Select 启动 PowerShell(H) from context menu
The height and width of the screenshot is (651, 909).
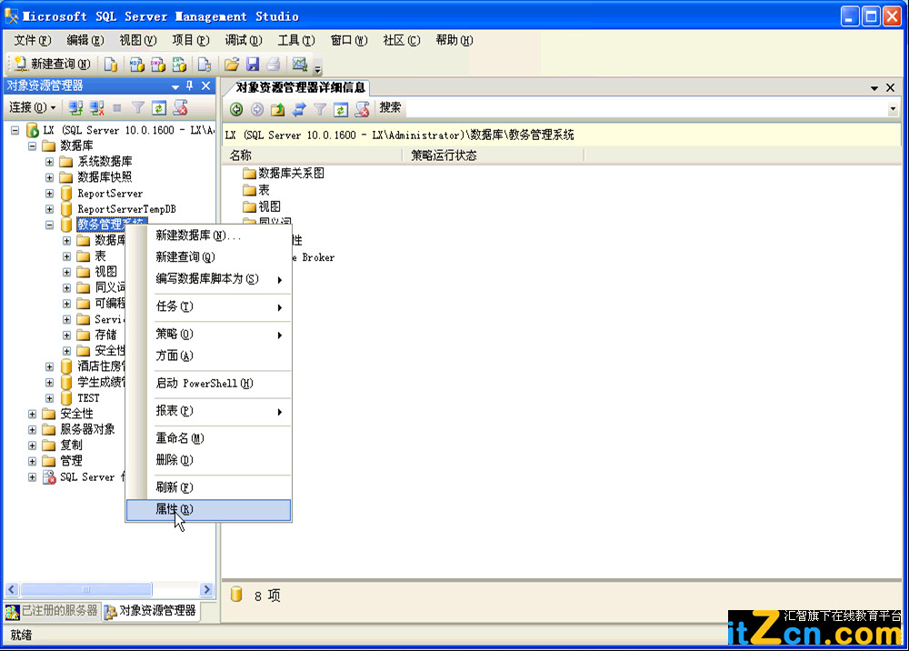209,383
